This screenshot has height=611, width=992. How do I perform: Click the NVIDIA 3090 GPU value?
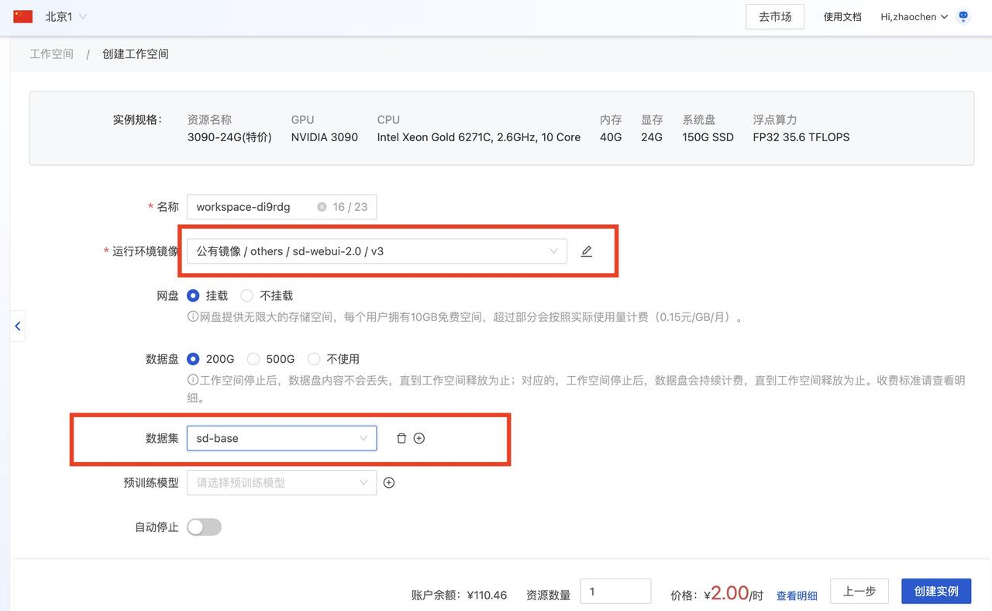coord(325,137)
